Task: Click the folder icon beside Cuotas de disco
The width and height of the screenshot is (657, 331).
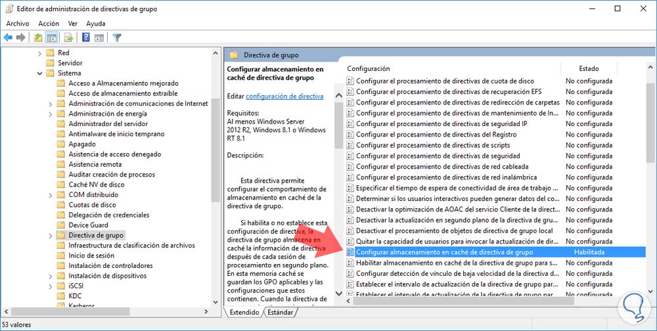Action: 61,205
